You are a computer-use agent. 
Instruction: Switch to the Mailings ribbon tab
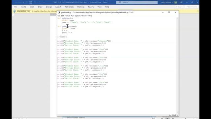(81, 7)
